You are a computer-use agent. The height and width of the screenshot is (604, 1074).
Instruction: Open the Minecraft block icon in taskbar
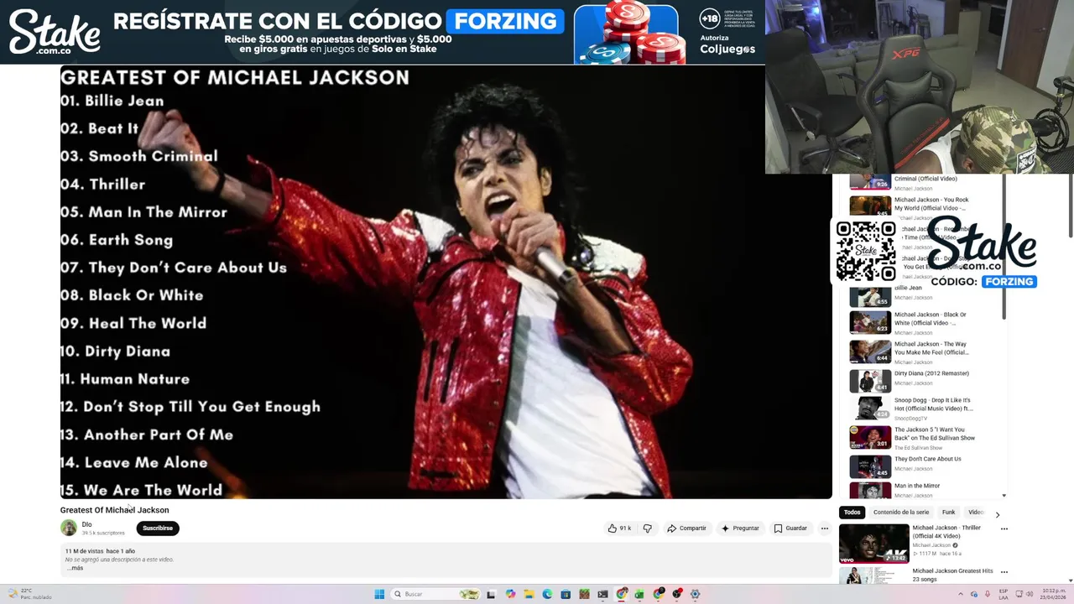pos(585,594)
